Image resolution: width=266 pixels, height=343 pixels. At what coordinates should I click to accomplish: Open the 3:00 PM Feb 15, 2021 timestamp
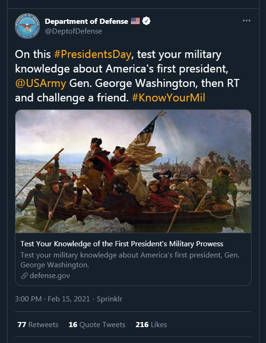tap(52, 299)
